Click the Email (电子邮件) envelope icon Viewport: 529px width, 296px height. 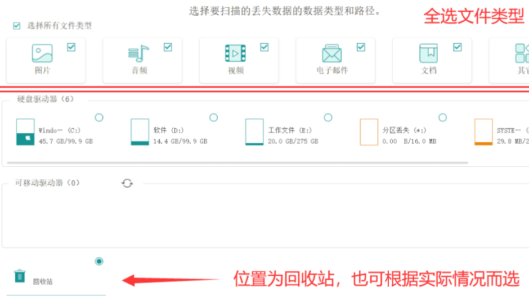[332, 53]
